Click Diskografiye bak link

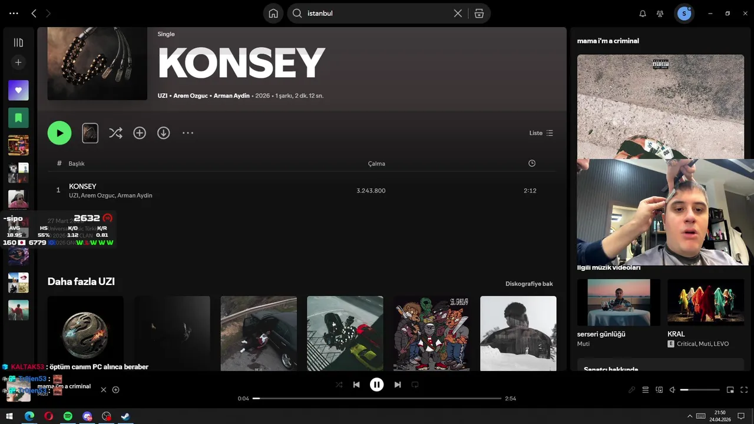coord(529,284)
